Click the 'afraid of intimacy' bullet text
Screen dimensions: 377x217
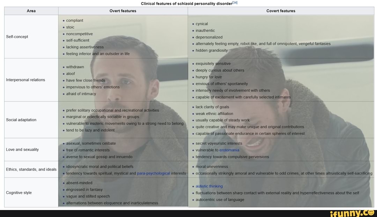coord(81,93)
